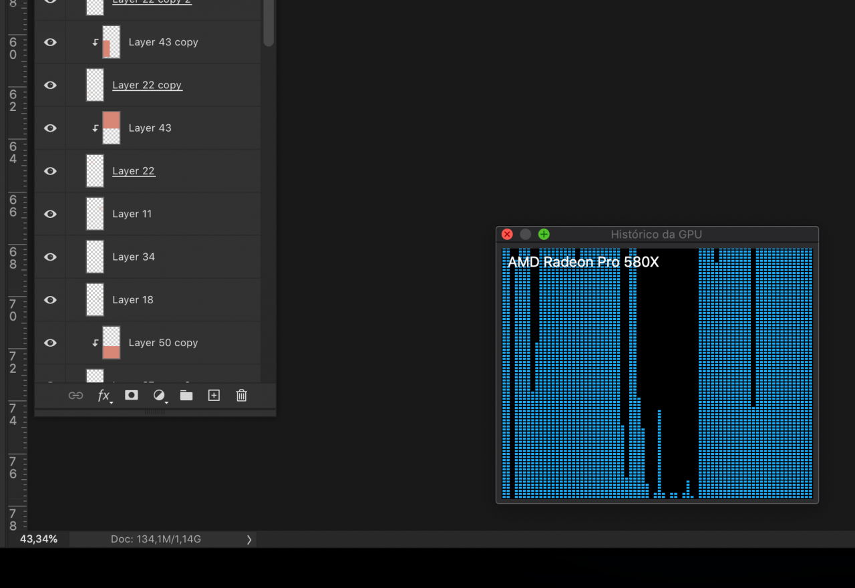Click the Layers panel vertical scrollbar
Image resolution: width=855 pixels, height=588 pixels.
click(269, 23)
